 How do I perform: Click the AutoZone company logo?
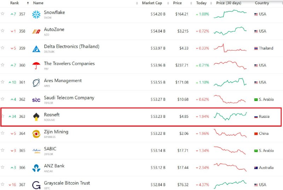(36, 31)
